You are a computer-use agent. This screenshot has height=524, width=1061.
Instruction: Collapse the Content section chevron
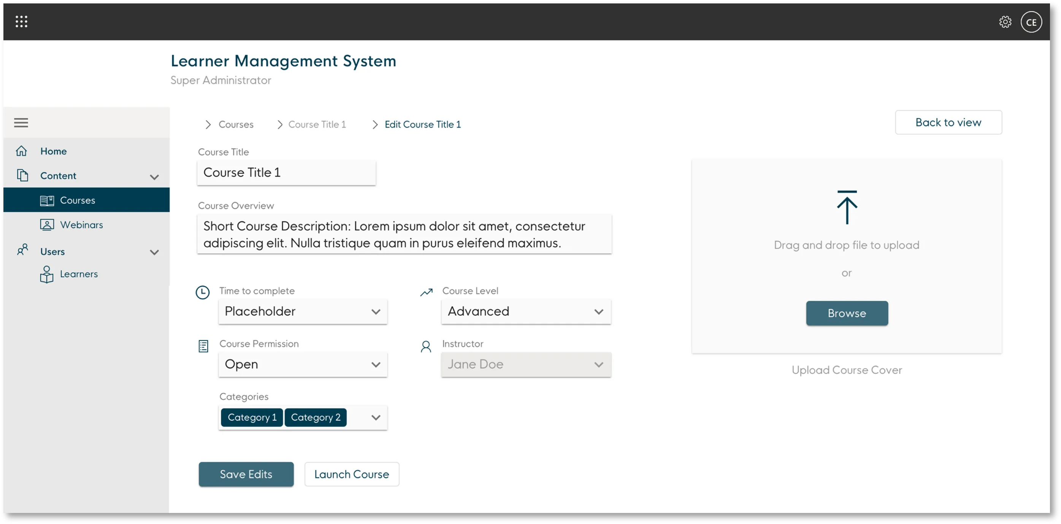point(154,177)
